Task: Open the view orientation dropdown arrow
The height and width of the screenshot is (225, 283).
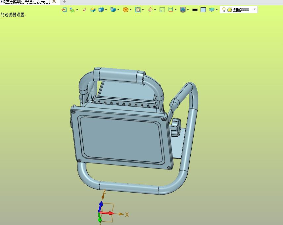Action: tap(118, 10)
